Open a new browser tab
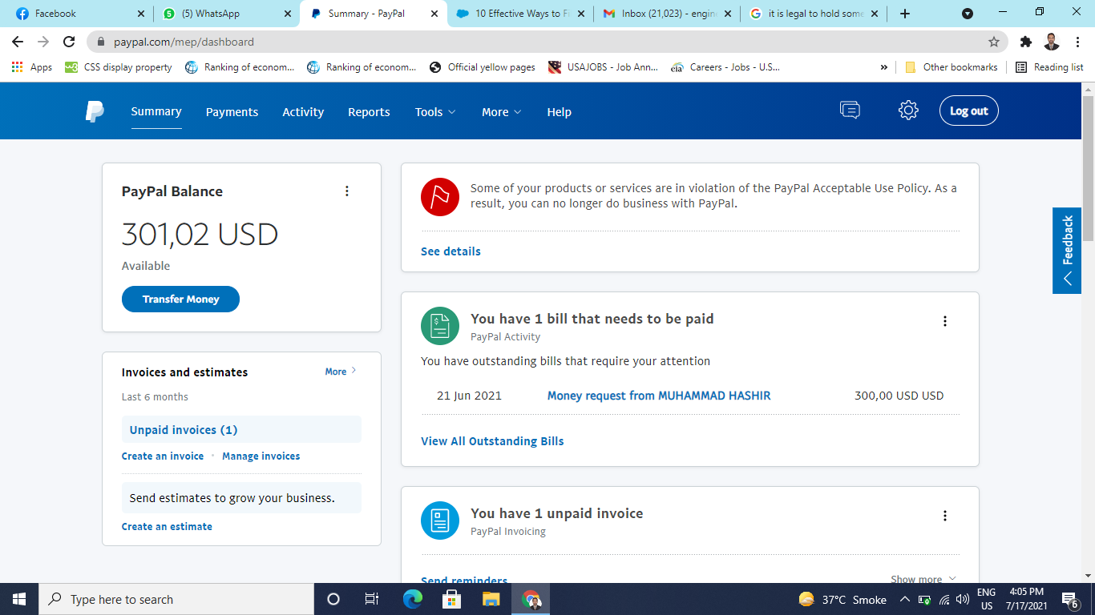1095x615 pixels. coord(905,14)
